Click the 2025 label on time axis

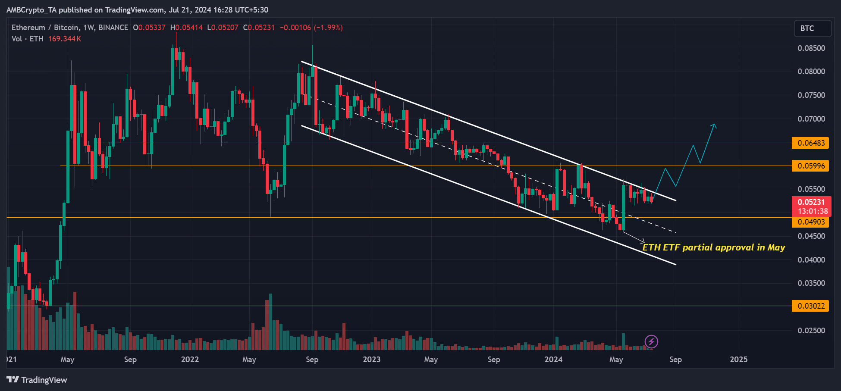coord(739,360)
